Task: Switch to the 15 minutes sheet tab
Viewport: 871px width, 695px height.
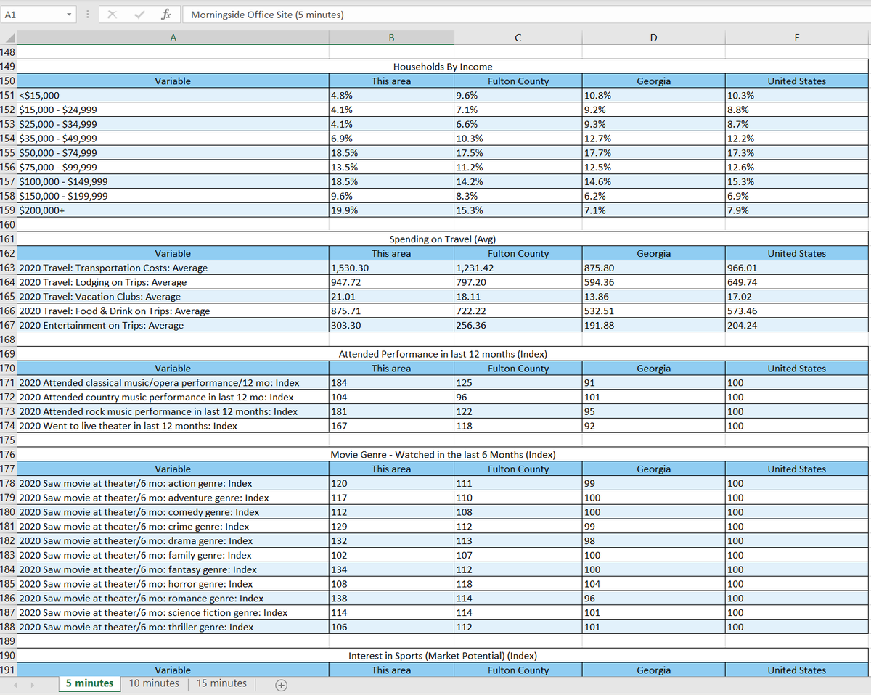Action: 221,683
